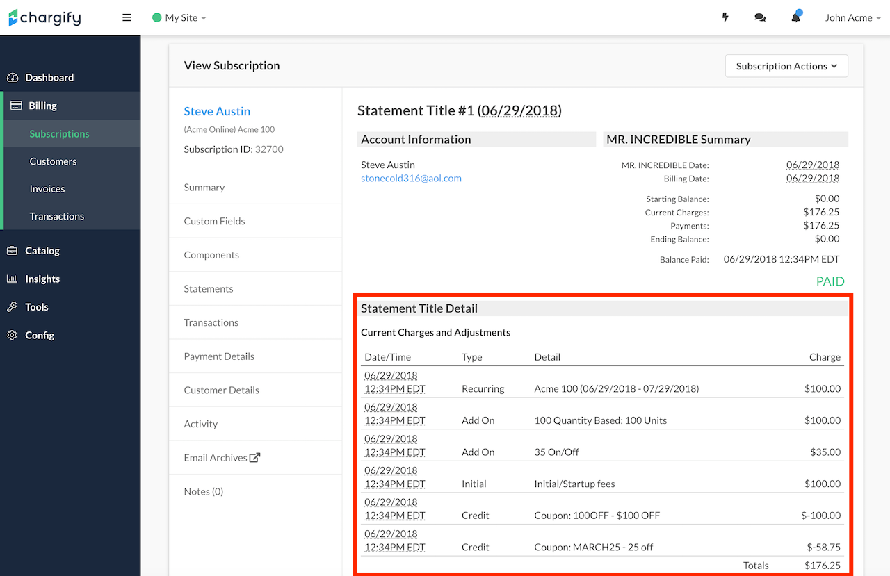
Task: Click the Billing Date value
Action: pyautogui.click(x=813, y=178)
